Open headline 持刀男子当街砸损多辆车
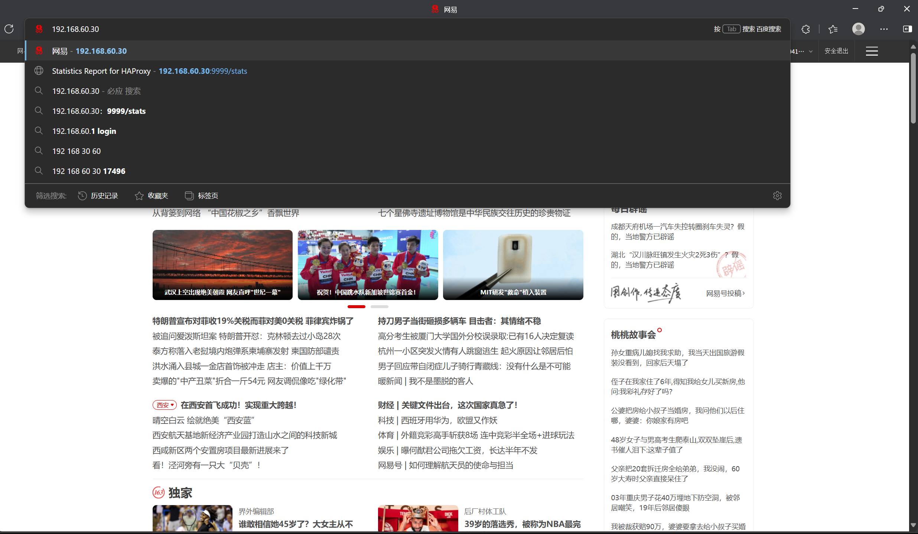This screenshot has width=918, height=534. pos(459,321)
